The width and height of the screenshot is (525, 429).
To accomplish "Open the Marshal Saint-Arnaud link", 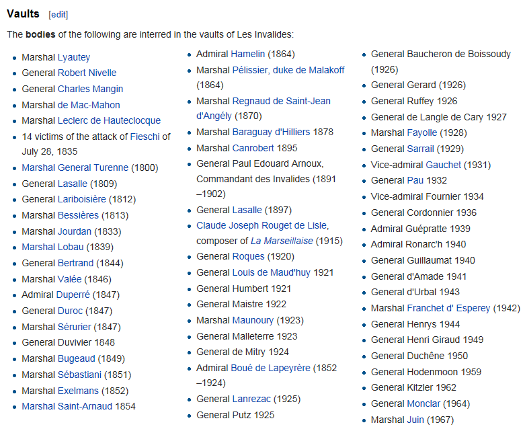I will tap(67, 406).
